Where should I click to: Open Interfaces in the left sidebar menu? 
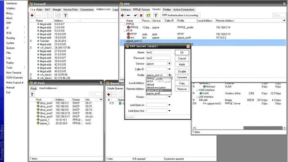coord(12,3)
